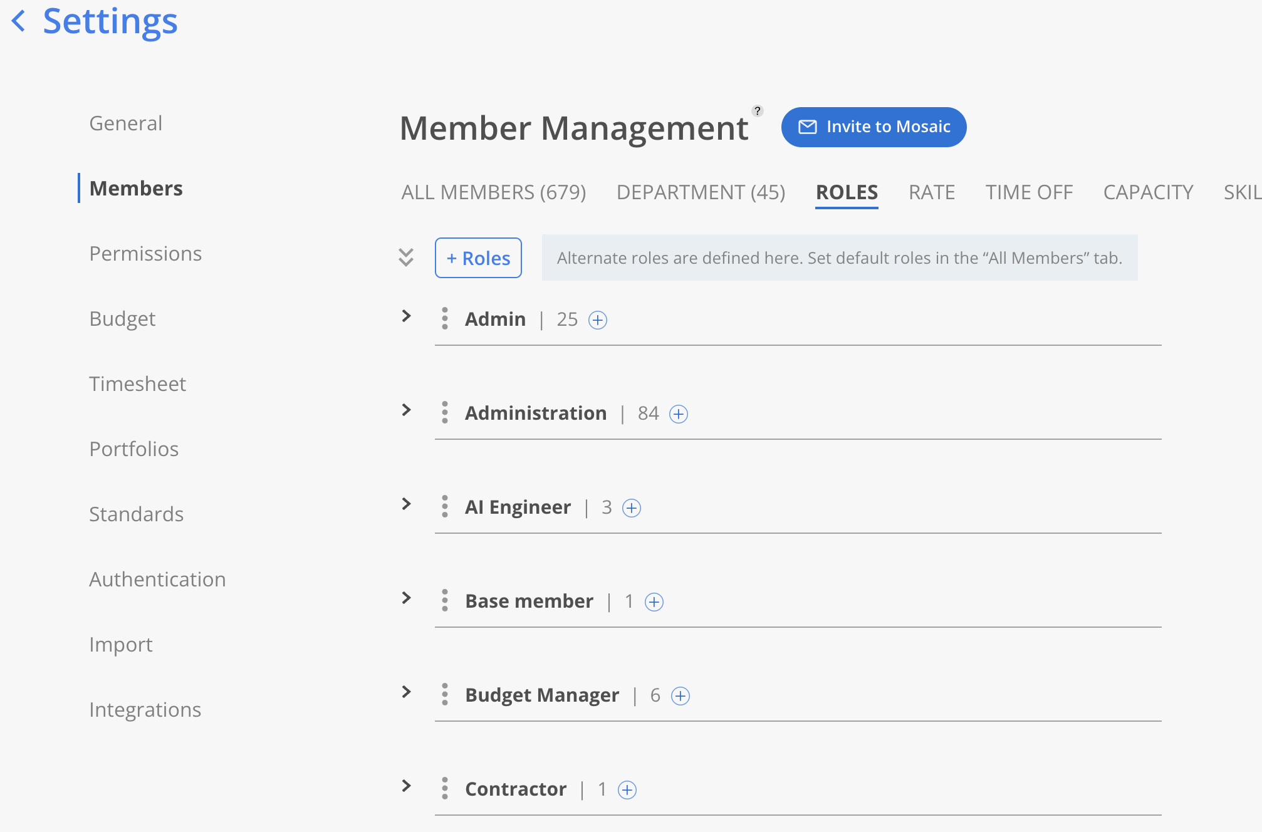Click plus icon beside Administration count
The image size is (1262, 832).
pyautogui.click(x=679, y=414)
